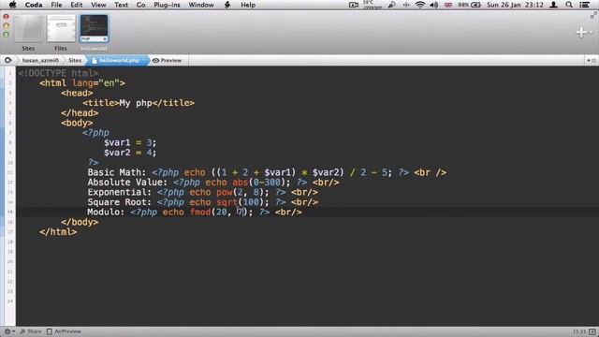The height and width of the screenshot is (337, 599).
Task: Open the input source flag menu
Action: (x=448, y=5)
